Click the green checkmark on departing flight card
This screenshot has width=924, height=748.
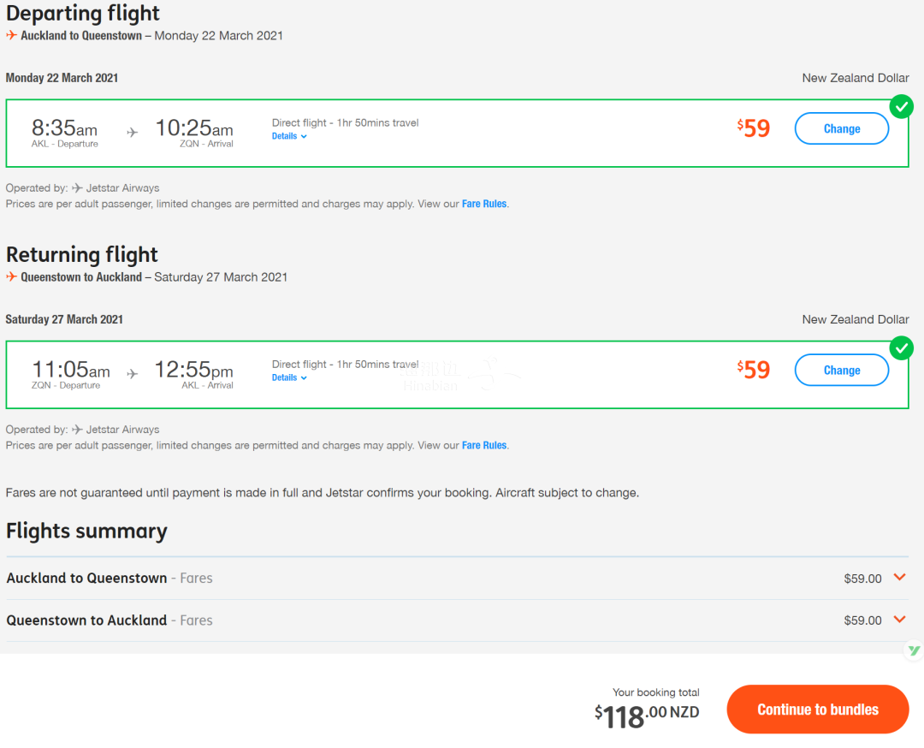(x=901, y=108)
